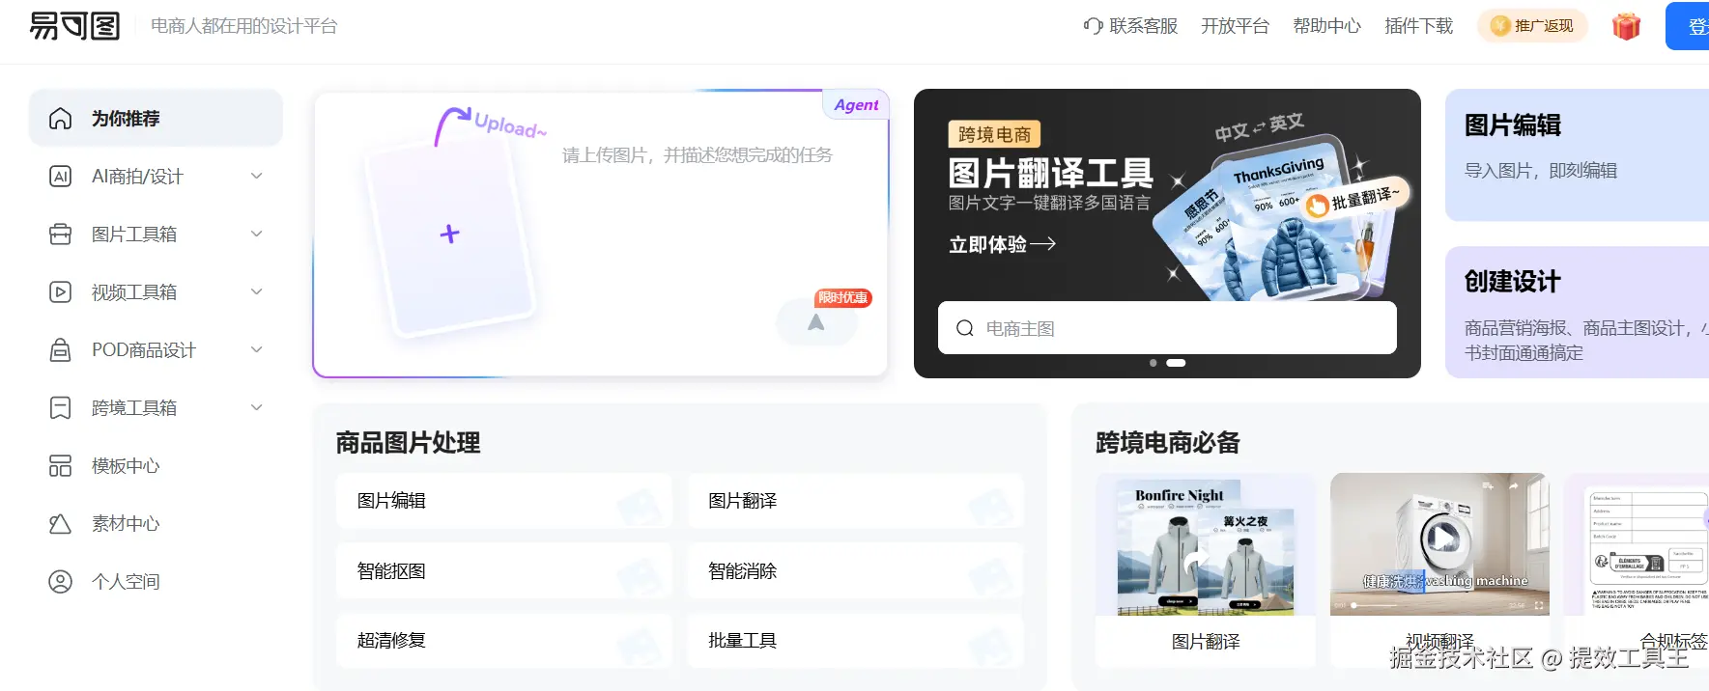Click the plus icon to upload image
The image size is (1709, 691).
(449, 234)
